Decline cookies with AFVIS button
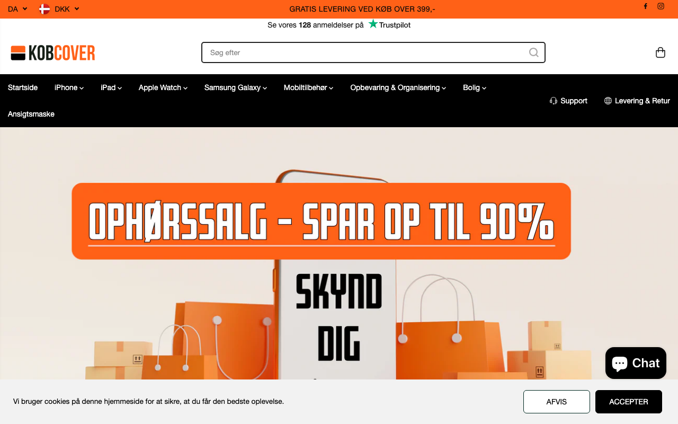 click(557, 402)
